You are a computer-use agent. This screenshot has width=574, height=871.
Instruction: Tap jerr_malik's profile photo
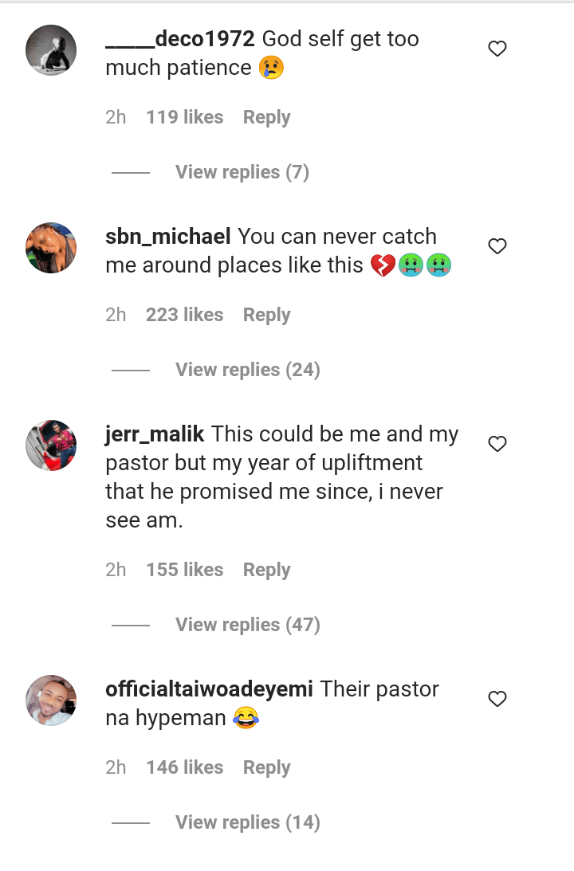coord(51,445)
